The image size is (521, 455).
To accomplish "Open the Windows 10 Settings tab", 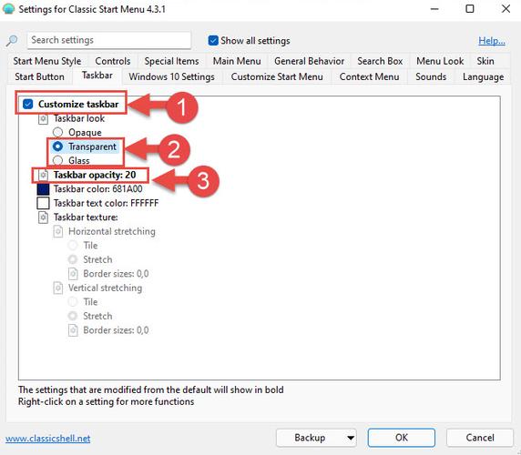I will [x=172, y=76].
